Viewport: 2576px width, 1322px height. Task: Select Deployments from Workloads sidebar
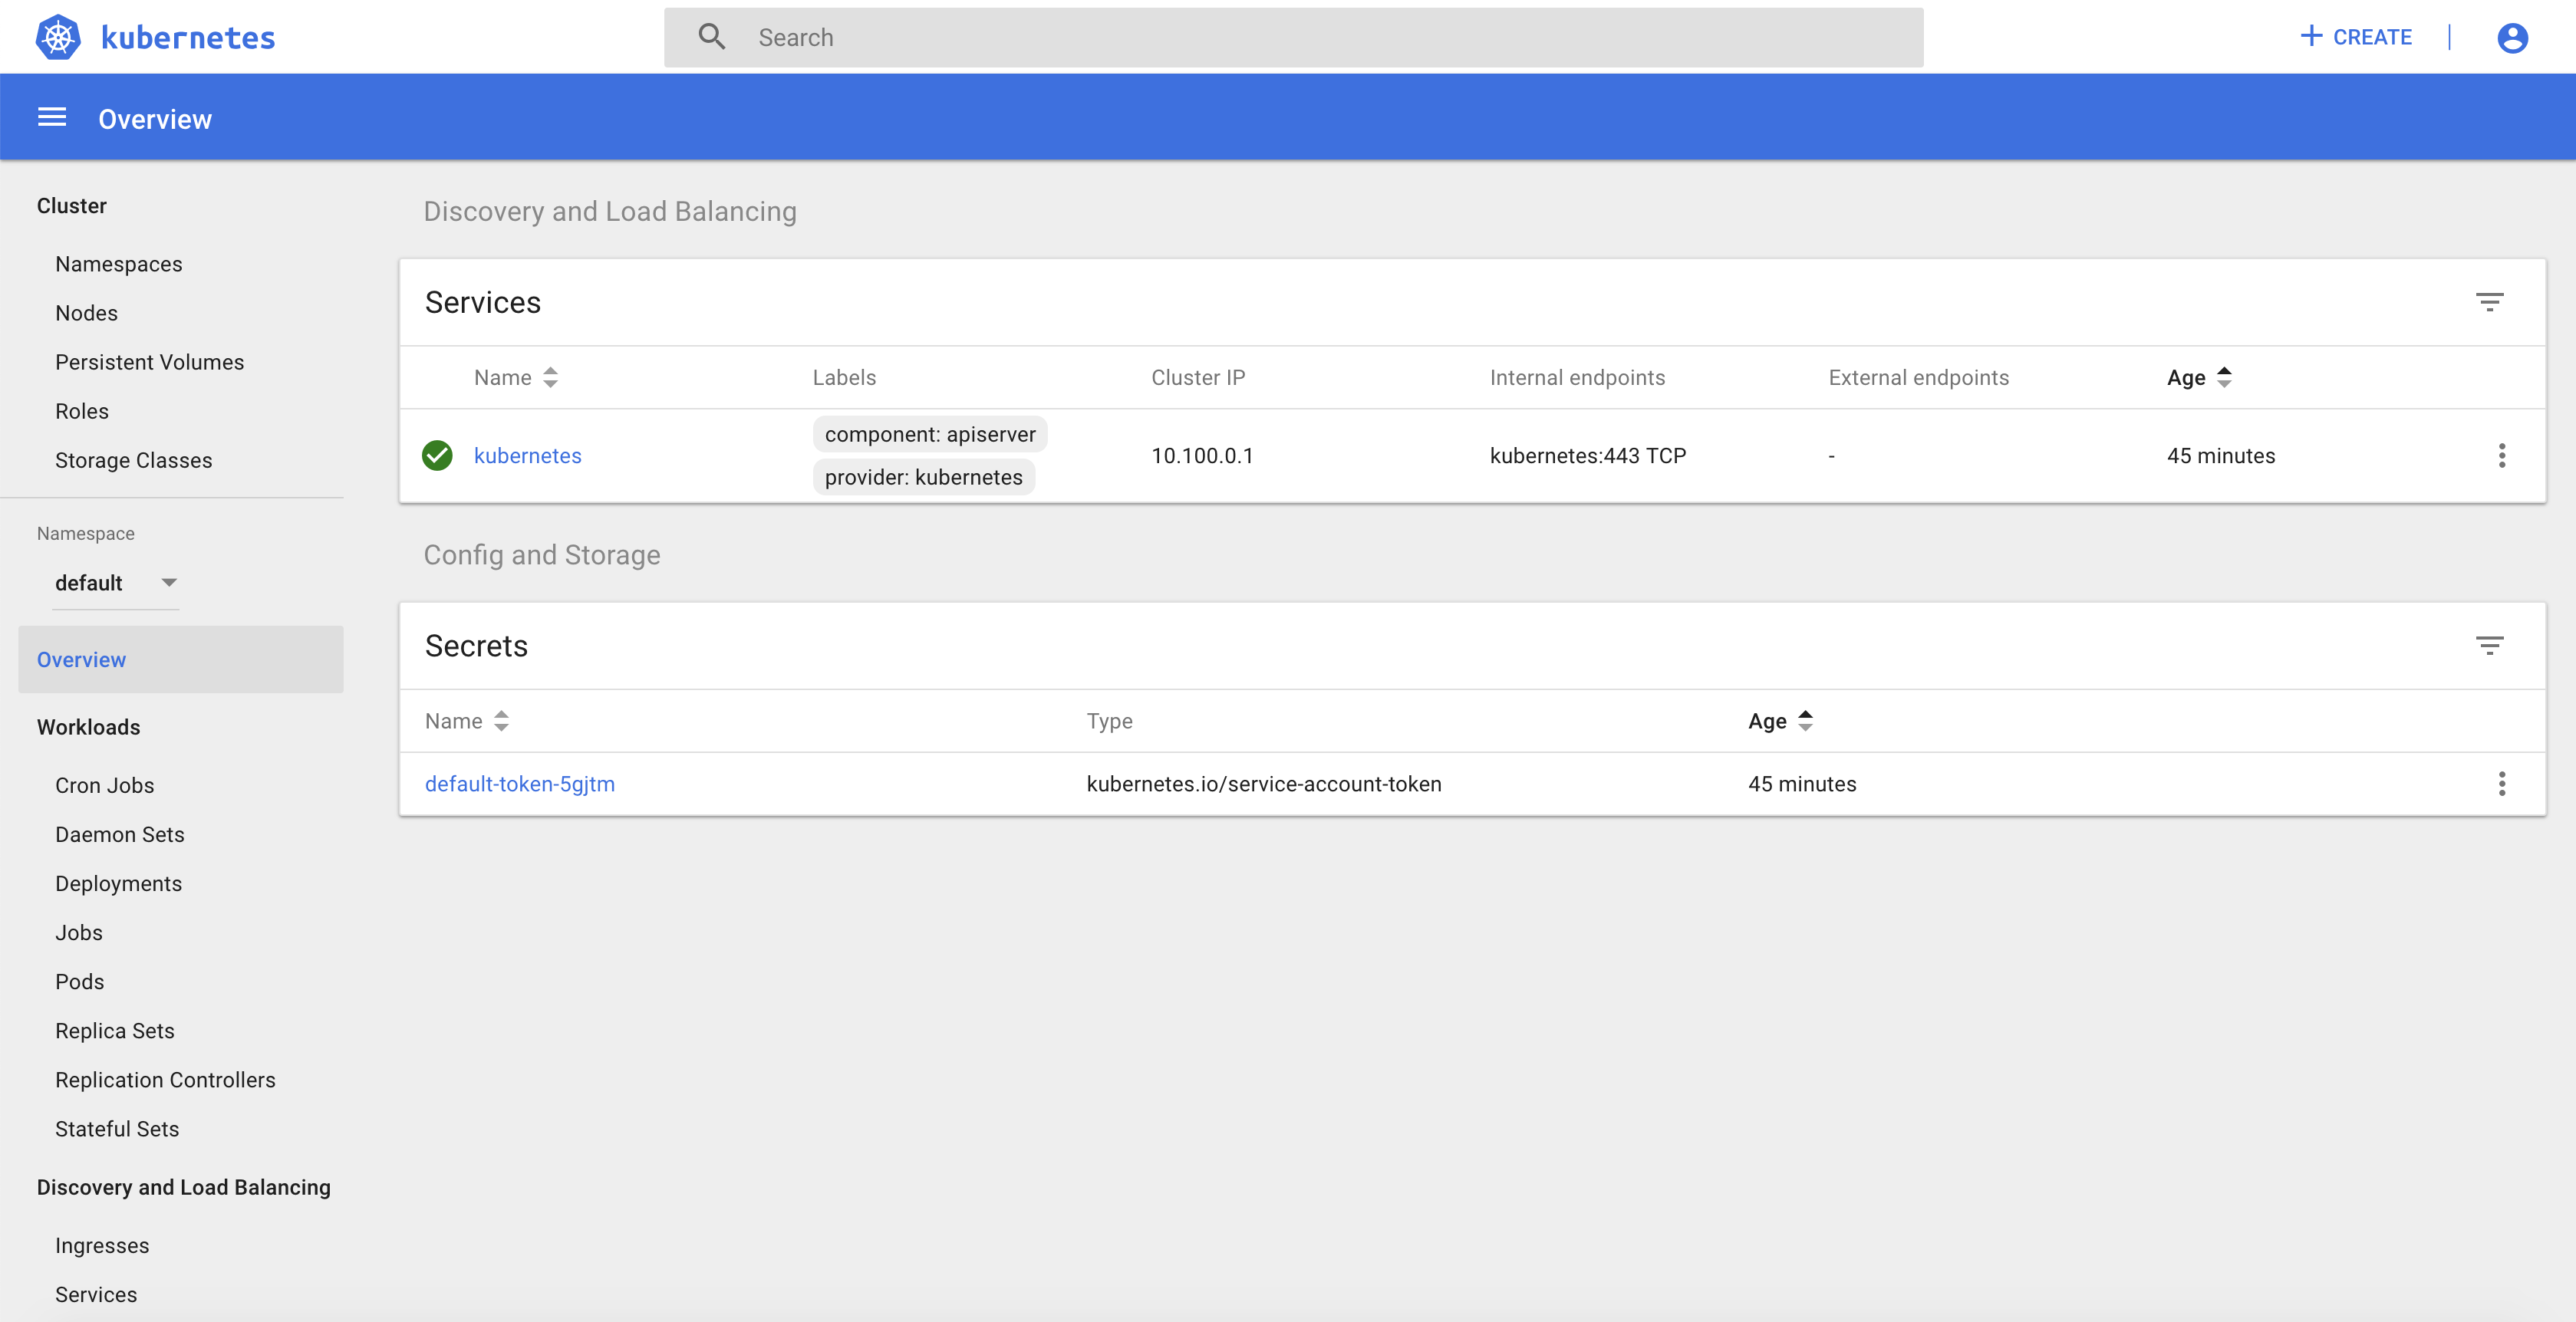coord(118,882)
